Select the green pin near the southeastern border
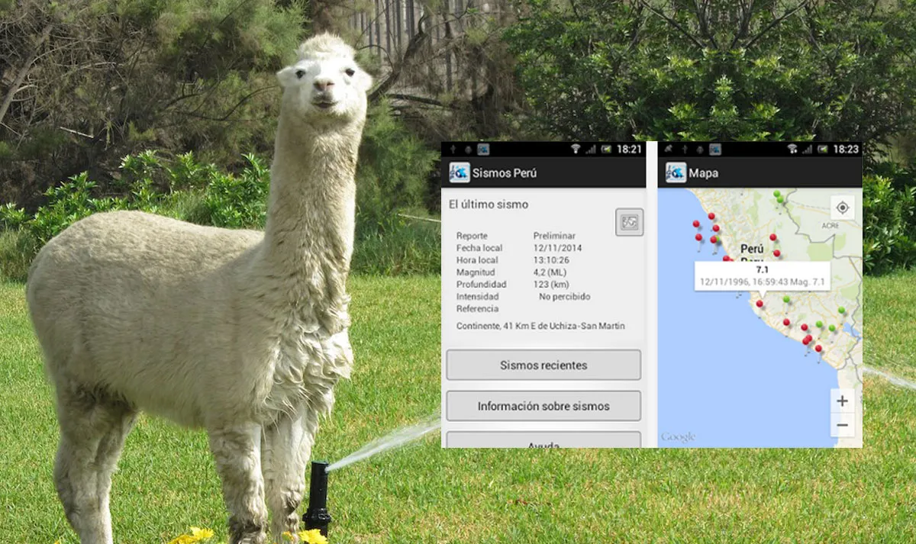The height and width of the screenshot is (544, 916). [x=842, y=311]
